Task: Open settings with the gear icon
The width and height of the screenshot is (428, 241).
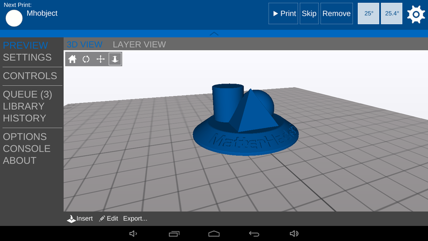Action: [416, 14]
